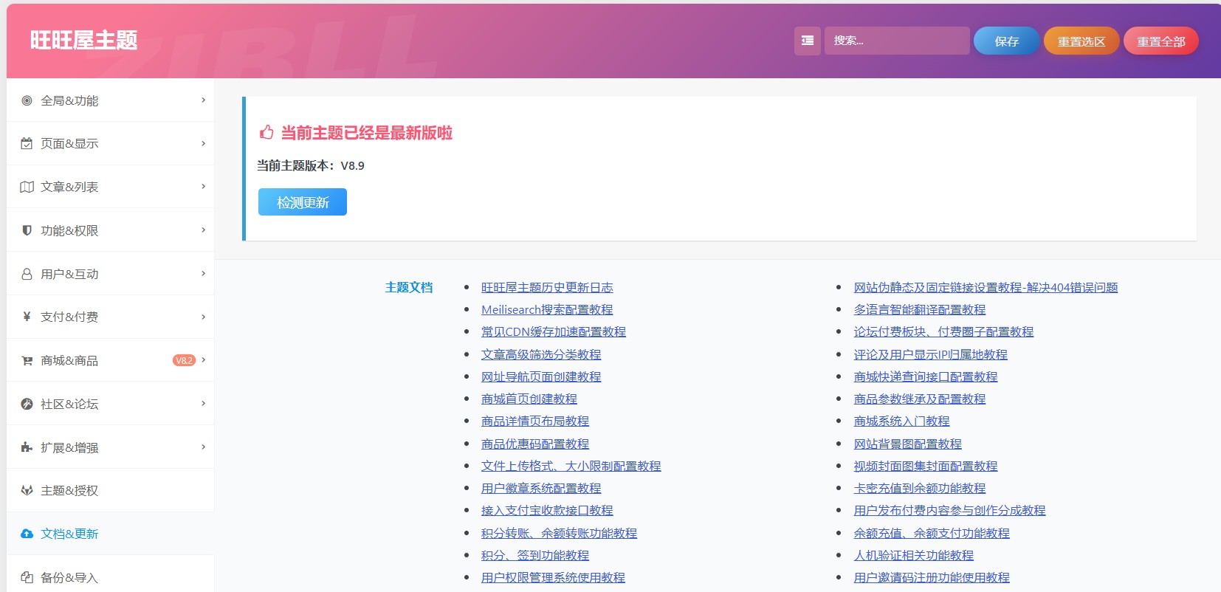Open 商城首页创建教程 link
Viewport: 1221px width, 592px height.
[x=529, y=399]
